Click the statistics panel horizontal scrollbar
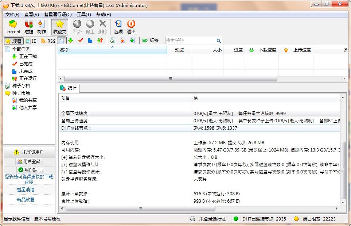Viewport: 351px width, 226px height. 140,208
